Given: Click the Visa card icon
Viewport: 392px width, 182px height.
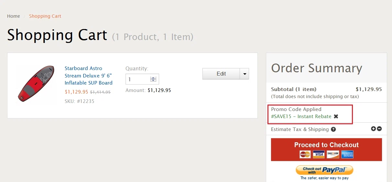Looking at the screenshot, I should coord(319,154).
